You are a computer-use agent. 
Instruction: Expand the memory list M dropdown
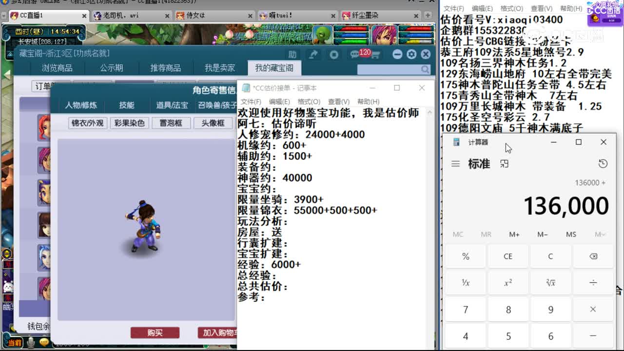click(600, 234)
